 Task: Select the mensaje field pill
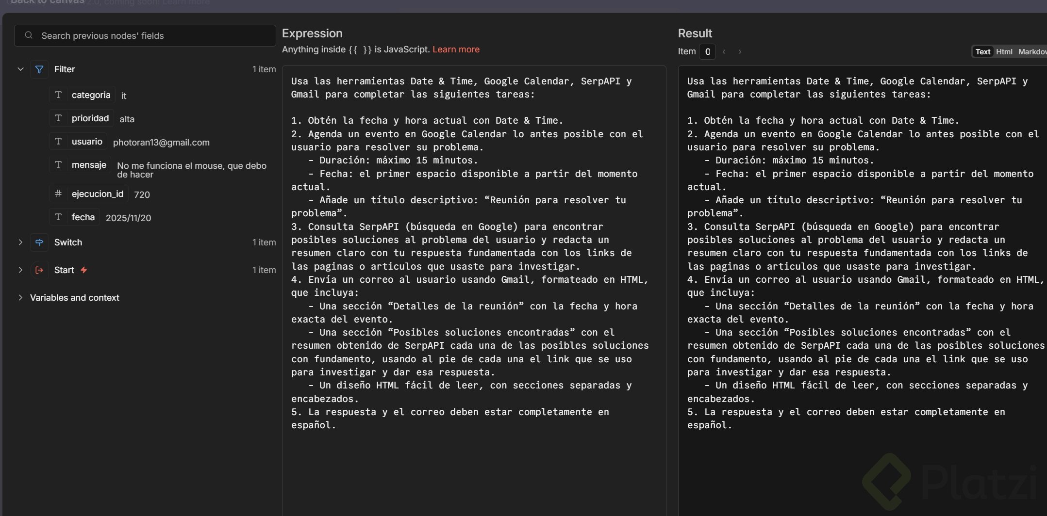[80, 165]
